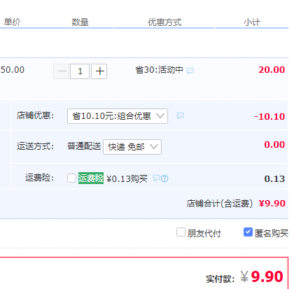Decrease quantity with the minus button

click(62, 71)
